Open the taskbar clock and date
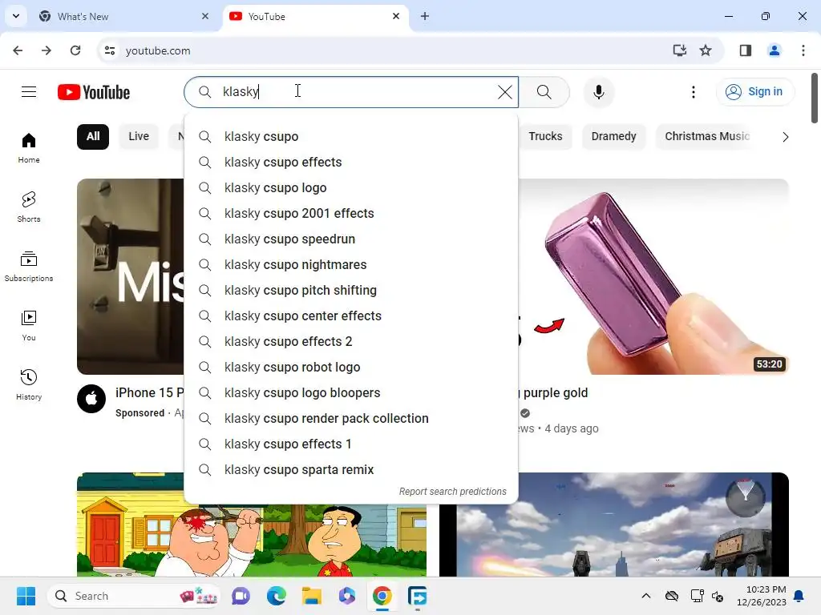 762,596
